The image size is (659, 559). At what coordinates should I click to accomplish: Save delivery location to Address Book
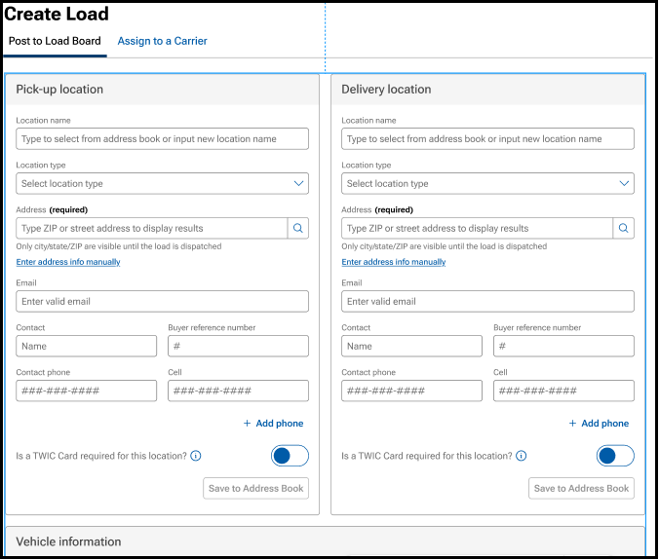582,488
